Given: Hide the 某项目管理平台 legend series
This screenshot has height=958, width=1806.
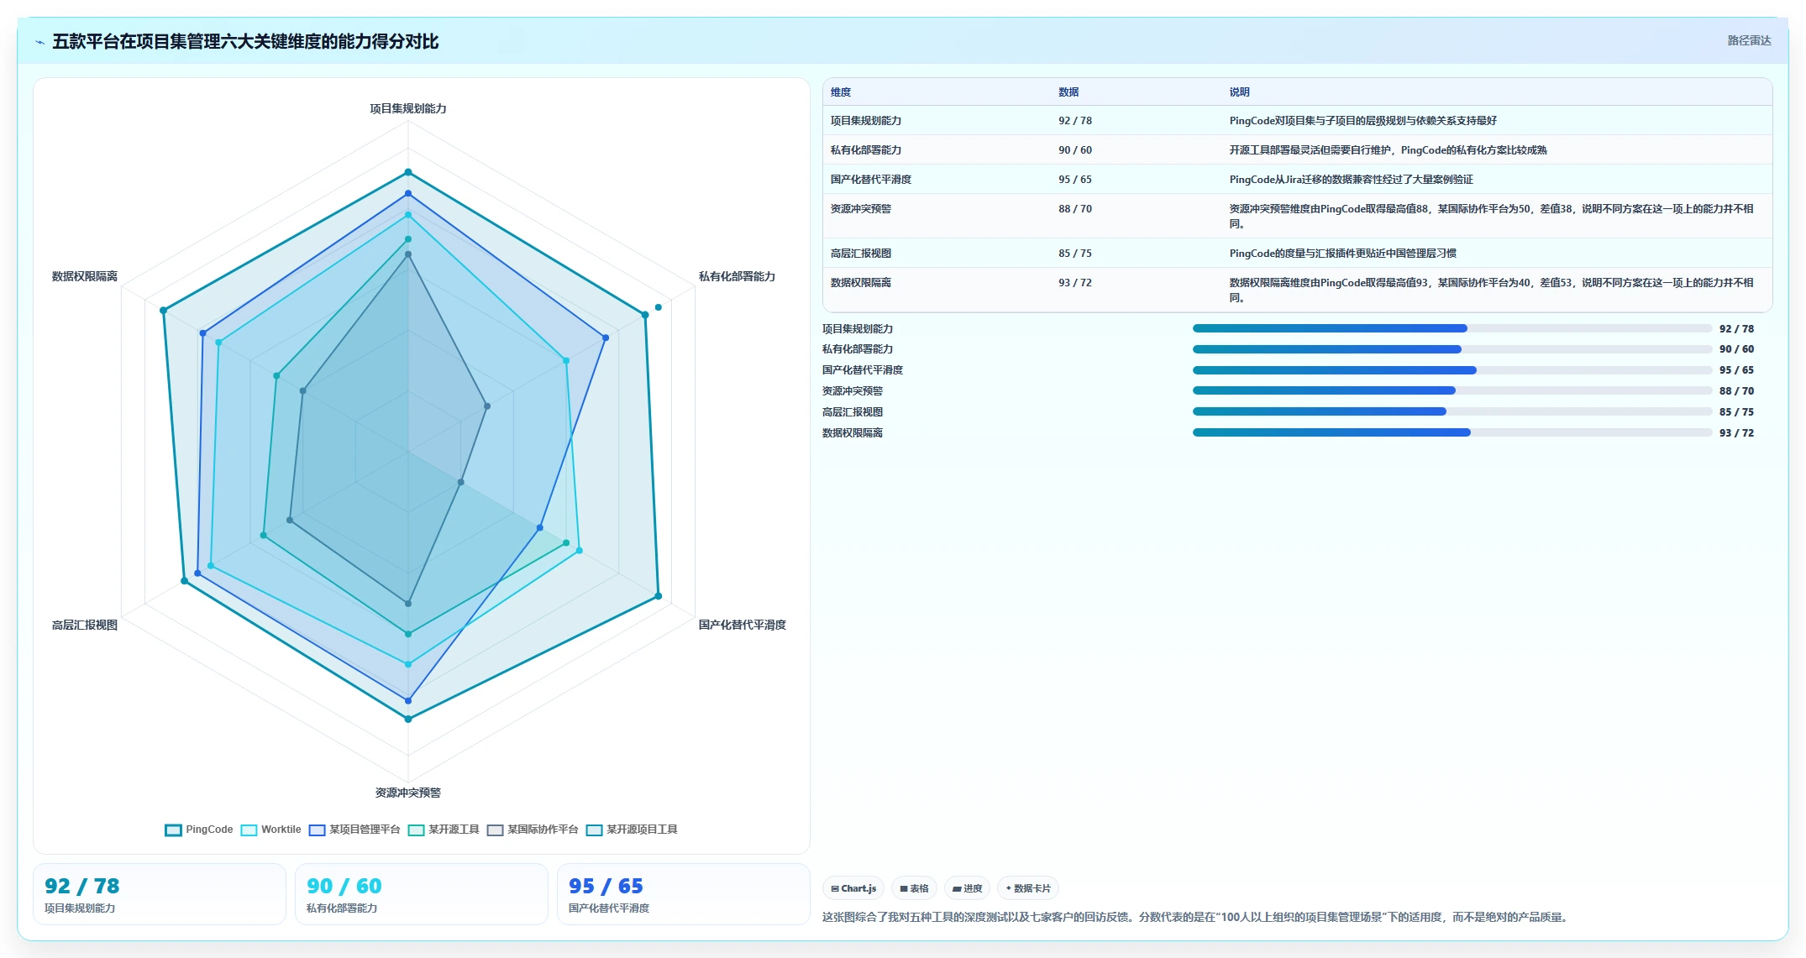Looking at the screenshot, I should (x=354, y=830).
